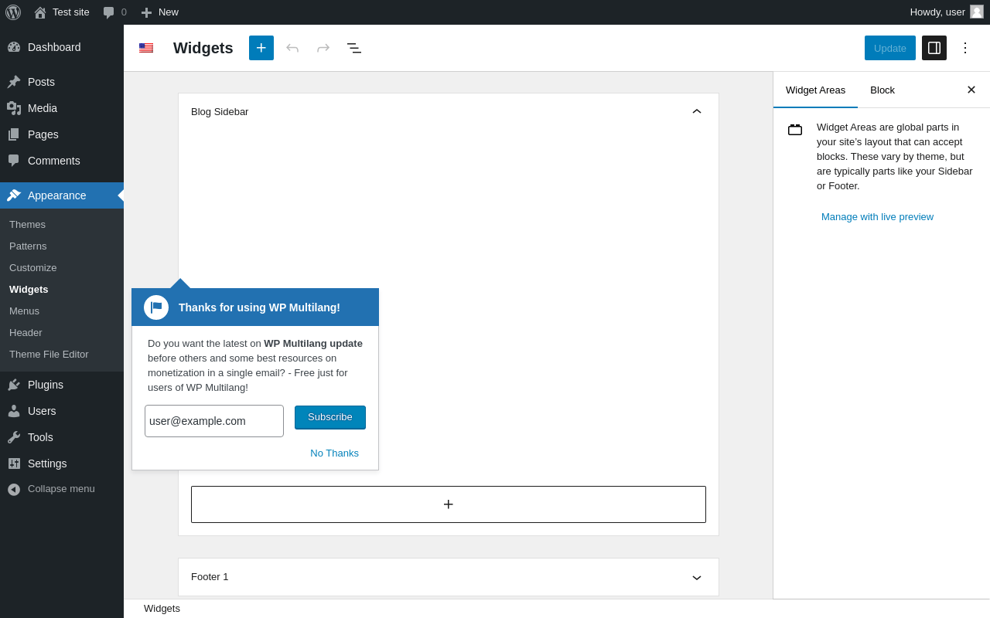This screenshot has height=618, width=990.
Task: Open Themes under Appearance menu
Action: pos(28,225)
